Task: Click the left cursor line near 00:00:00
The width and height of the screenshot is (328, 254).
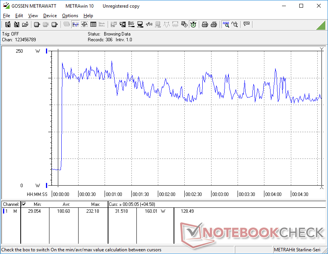Action: pos(58,118)
